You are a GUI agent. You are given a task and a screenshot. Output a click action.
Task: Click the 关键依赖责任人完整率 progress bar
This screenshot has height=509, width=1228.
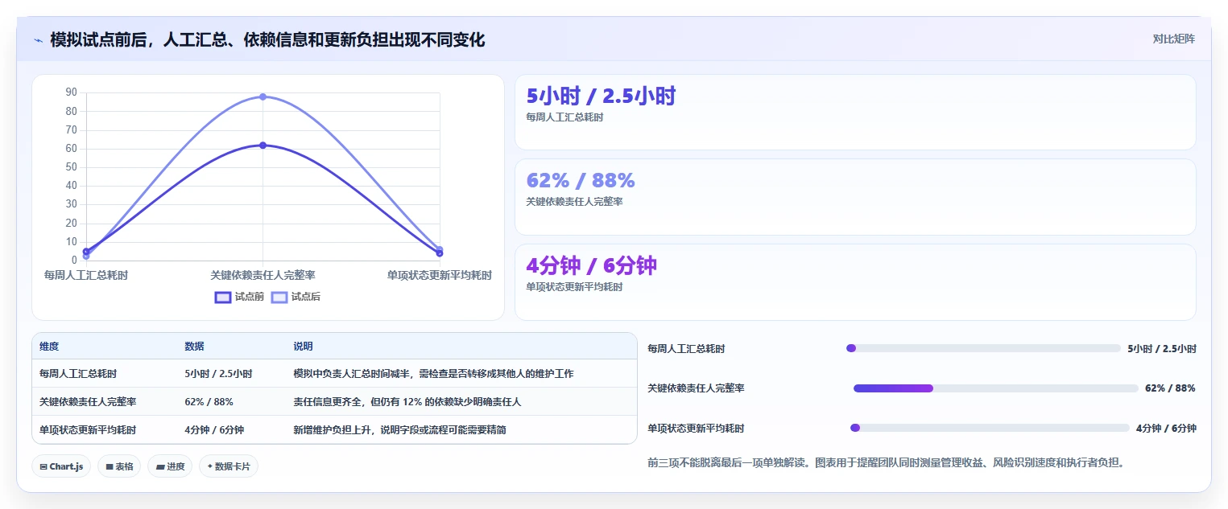pyautogui.click(x=996, y=388)
